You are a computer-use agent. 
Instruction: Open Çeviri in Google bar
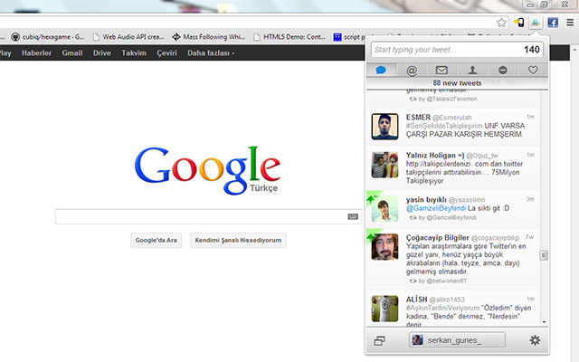[x=166, y=52]
